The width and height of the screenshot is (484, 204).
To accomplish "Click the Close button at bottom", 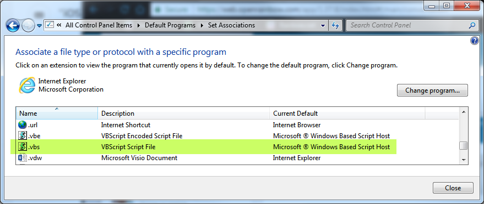I will [x=453, y=188].
